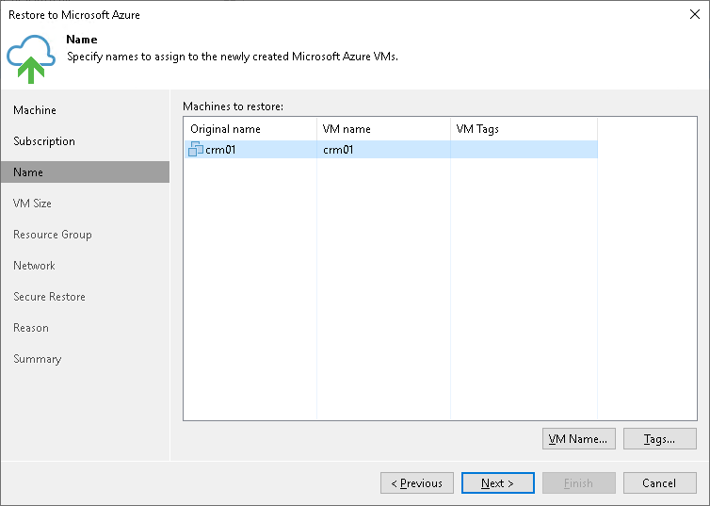The width and height of the screenshot is (710, 506).
Task: Open the Tags... dialog button
Action: pos(660,438)
